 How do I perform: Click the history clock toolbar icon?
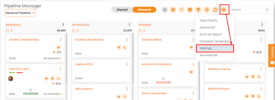pos(182,10)
